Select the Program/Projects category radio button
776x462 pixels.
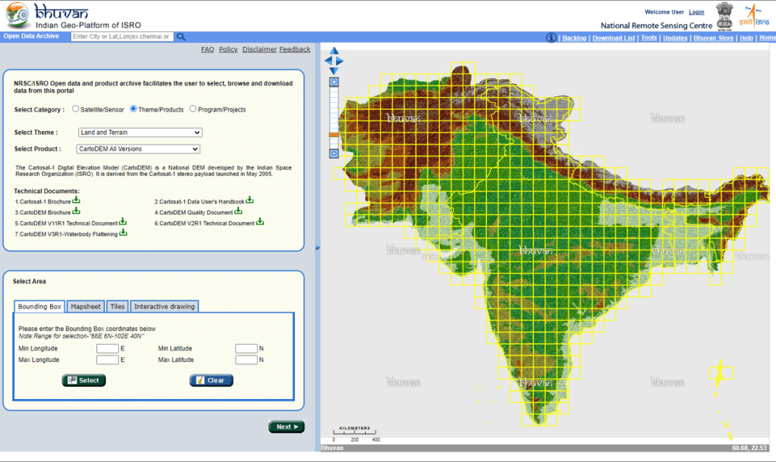click(193, 108)
